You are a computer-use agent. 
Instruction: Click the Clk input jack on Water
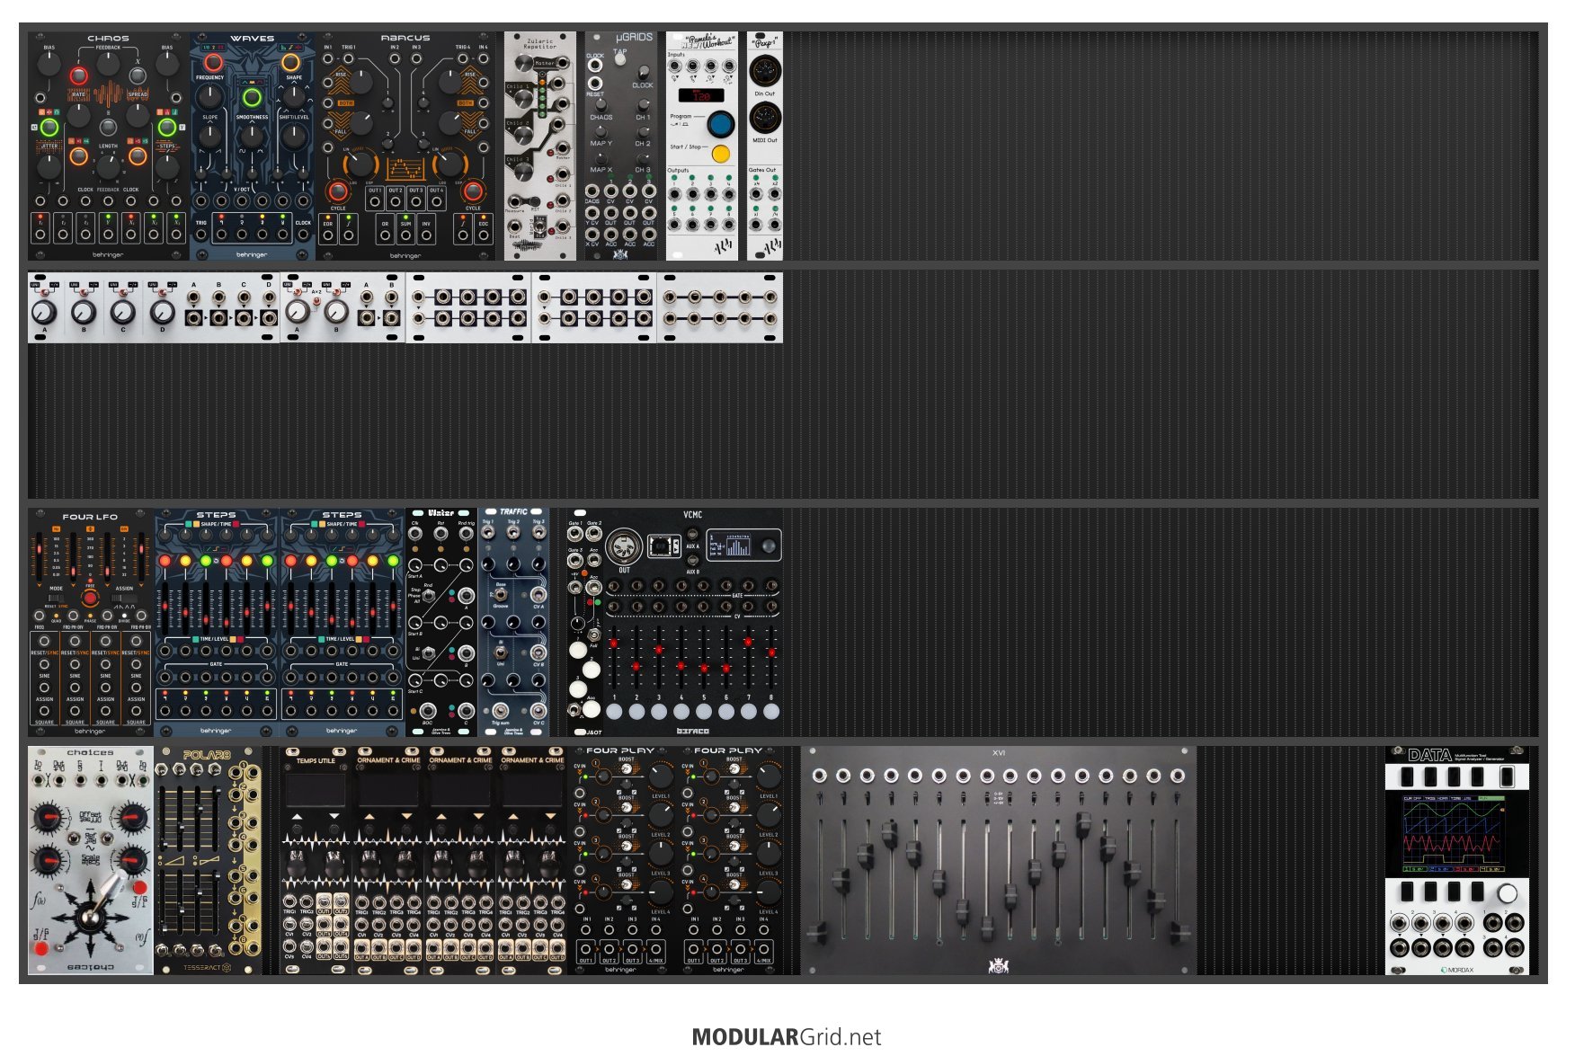pos(415,533)
